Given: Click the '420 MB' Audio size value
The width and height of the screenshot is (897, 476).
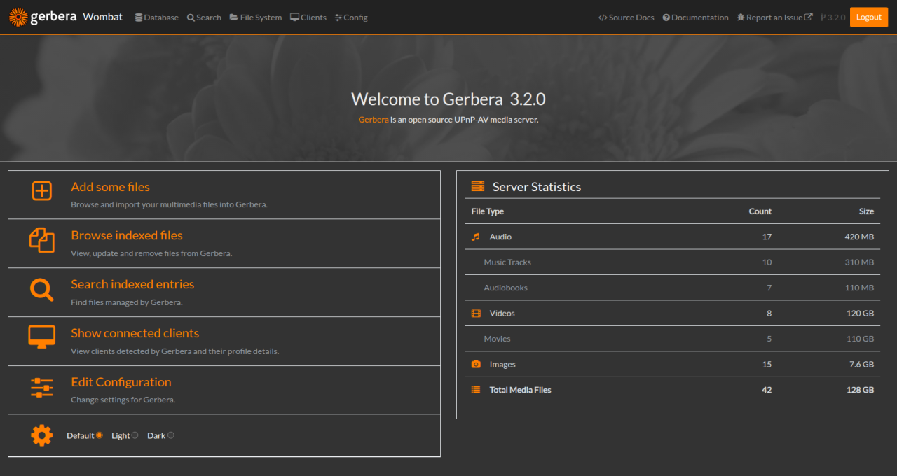Looking at the screenshot, I should pyautogui.click(x=859, y=237).
